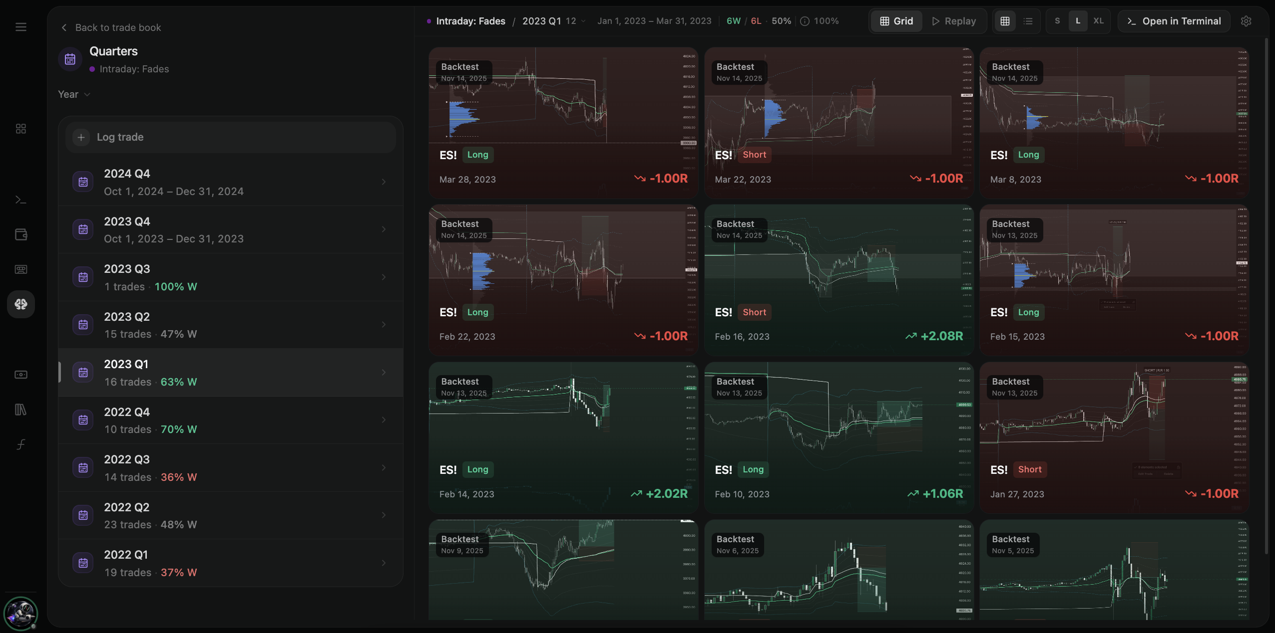Click the calendar icon of 2022 Q3
This screenshot has width=1275, height=633.
point(83,468)
